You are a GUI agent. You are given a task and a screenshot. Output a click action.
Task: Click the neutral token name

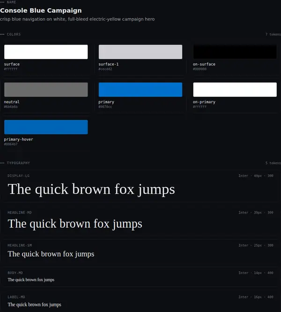tap(12, 102)
